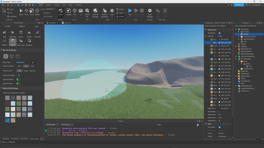Open the AVATAR ribbon tab
Screen dimensions: 264x148
tap(56, 5)
